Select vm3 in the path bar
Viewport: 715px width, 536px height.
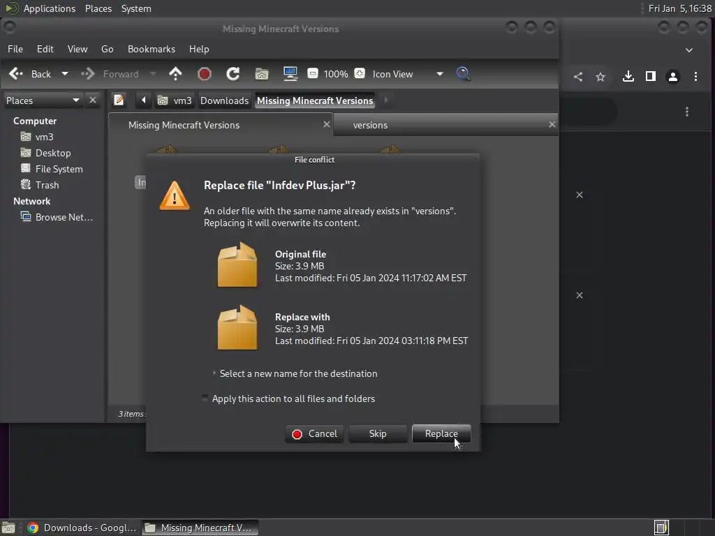175,100
